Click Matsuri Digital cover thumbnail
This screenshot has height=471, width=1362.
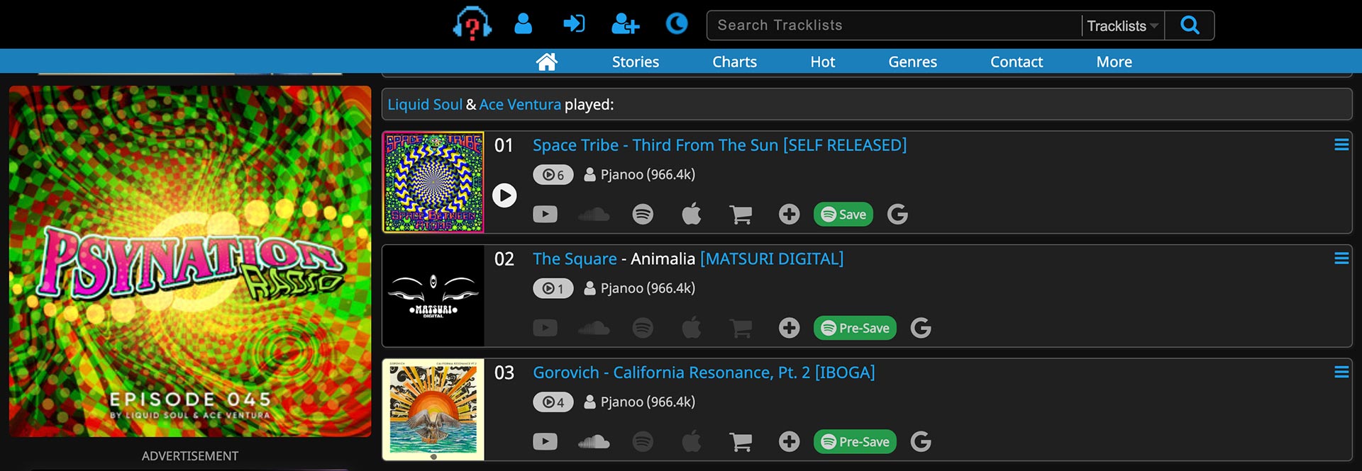433,295
